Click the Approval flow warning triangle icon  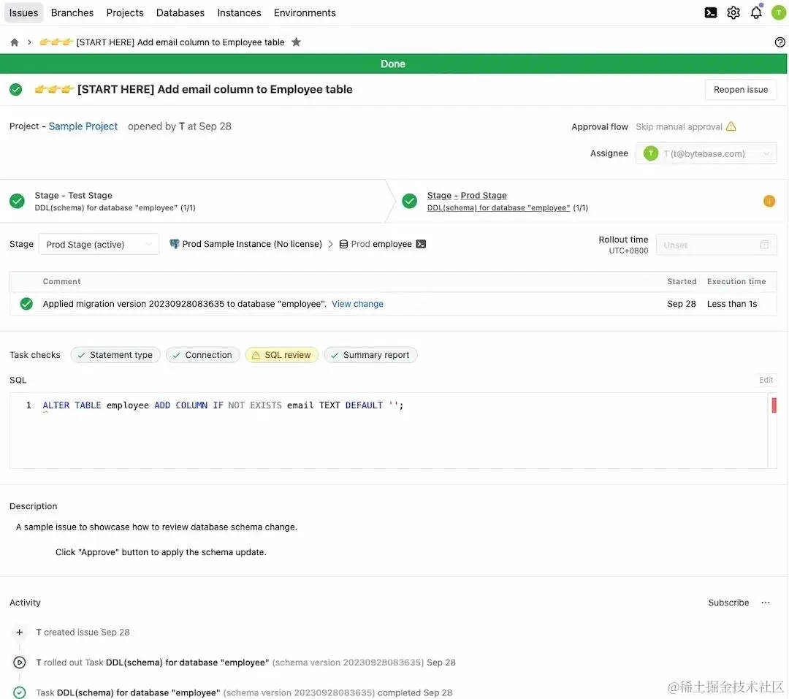[x=731, y=126]
